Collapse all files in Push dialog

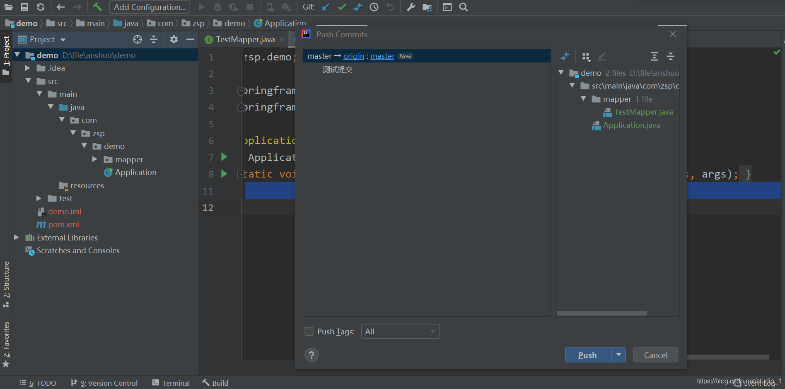[671, 56]
